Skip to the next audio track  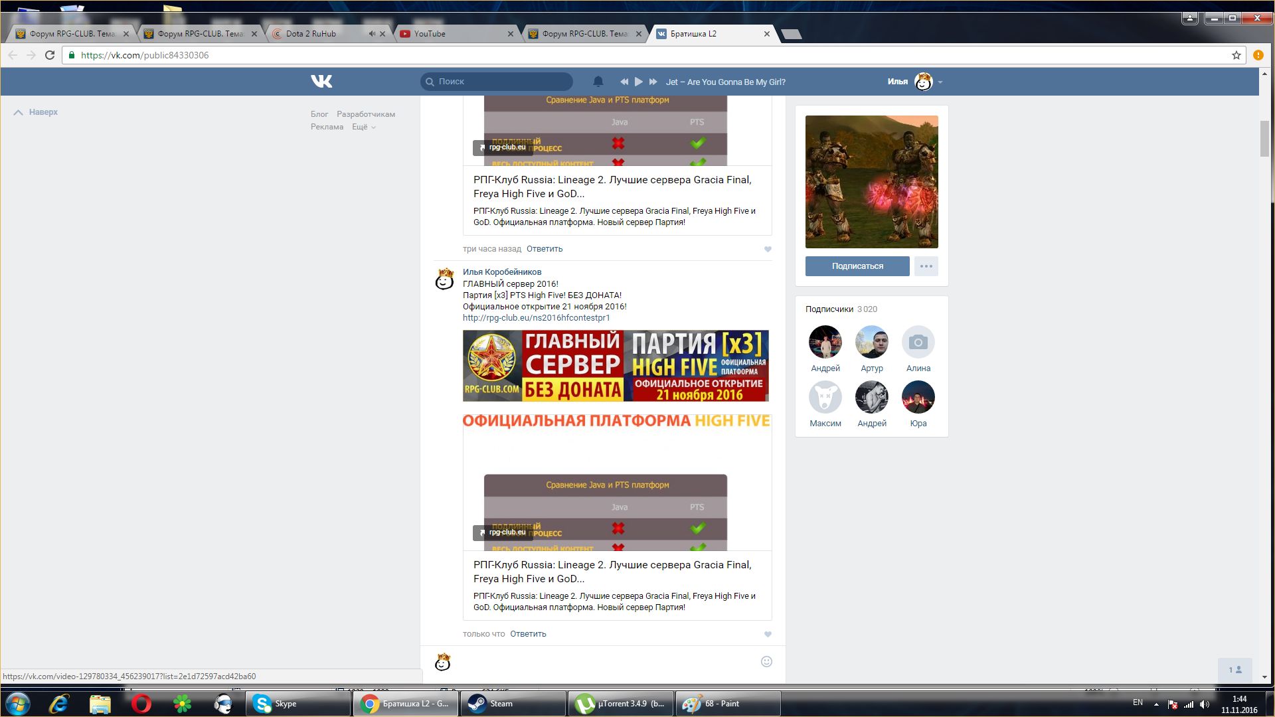coord(653,82)
